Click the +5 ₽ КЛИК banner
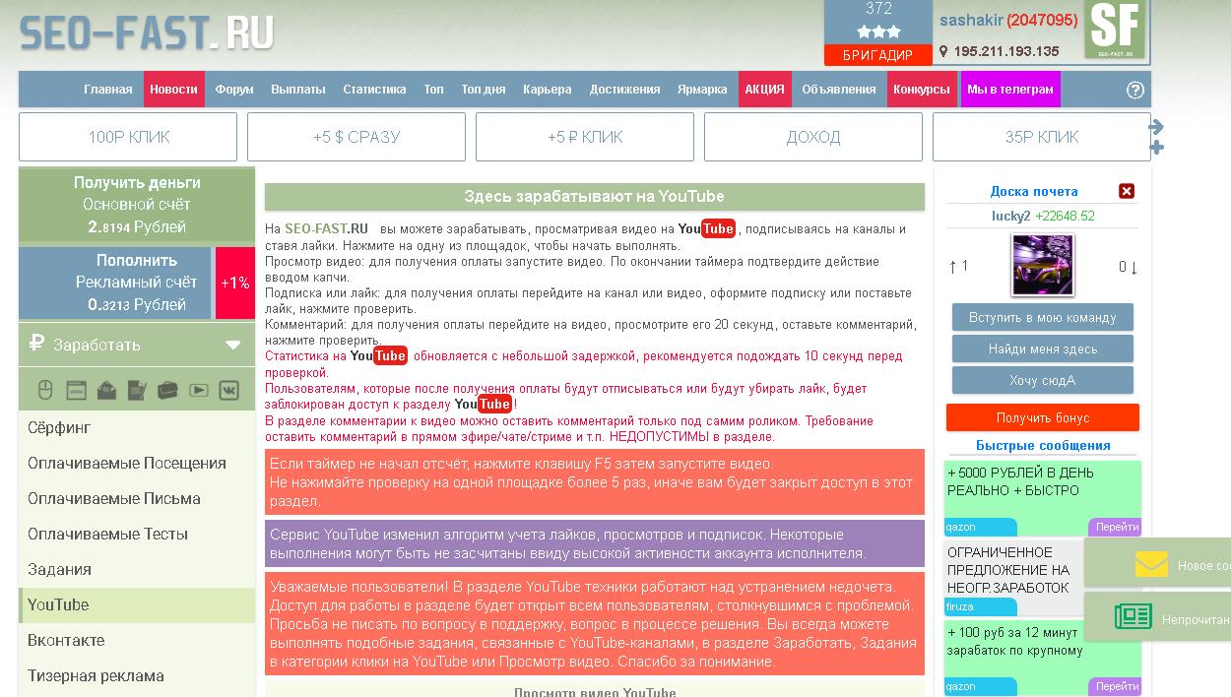 pyautogui.click(x=585, y=137)
